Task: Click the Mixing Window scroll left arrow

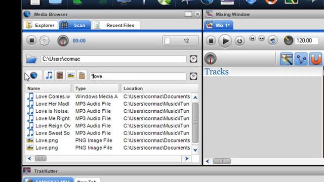Action: pyautogui.click(x=208, y=161)
